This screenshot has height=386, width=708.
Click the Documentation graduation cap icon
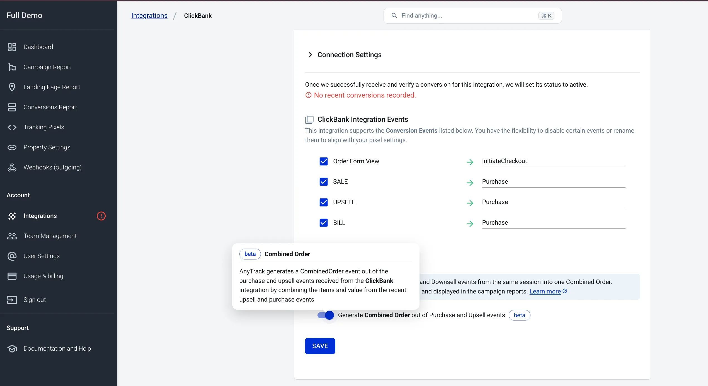[12, 348]
